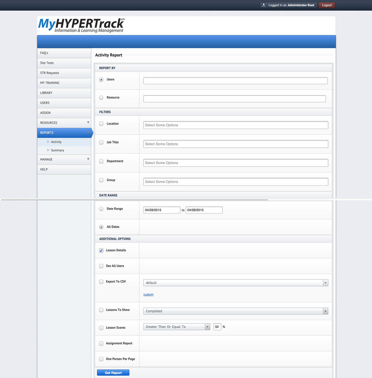372x378 pixels.
Task: Click the lesson score percent field 50
Action: pyautogui.click(x=217, y=327)
